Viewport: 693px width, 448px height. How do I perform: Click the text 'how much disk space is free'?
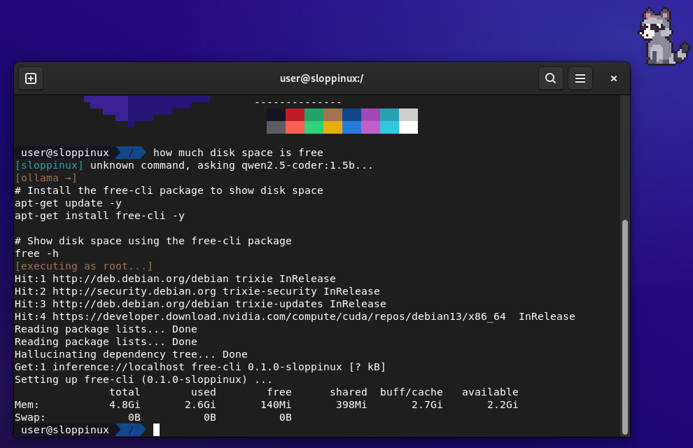click(x=238, y=153)
